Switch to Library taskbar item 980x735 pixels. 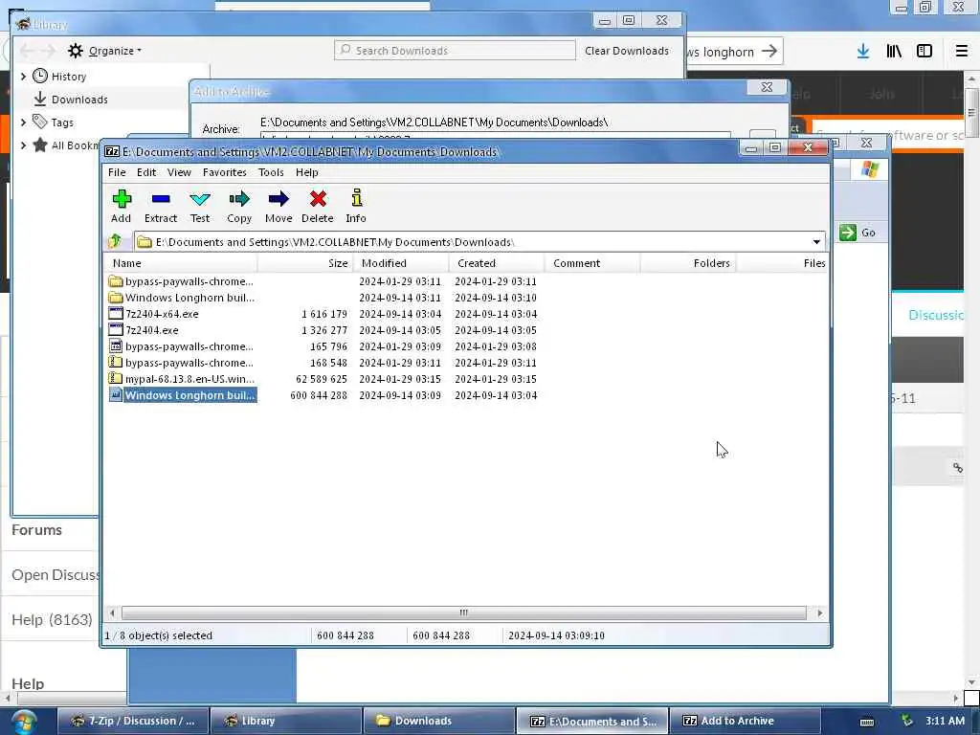tap(285, 721)
